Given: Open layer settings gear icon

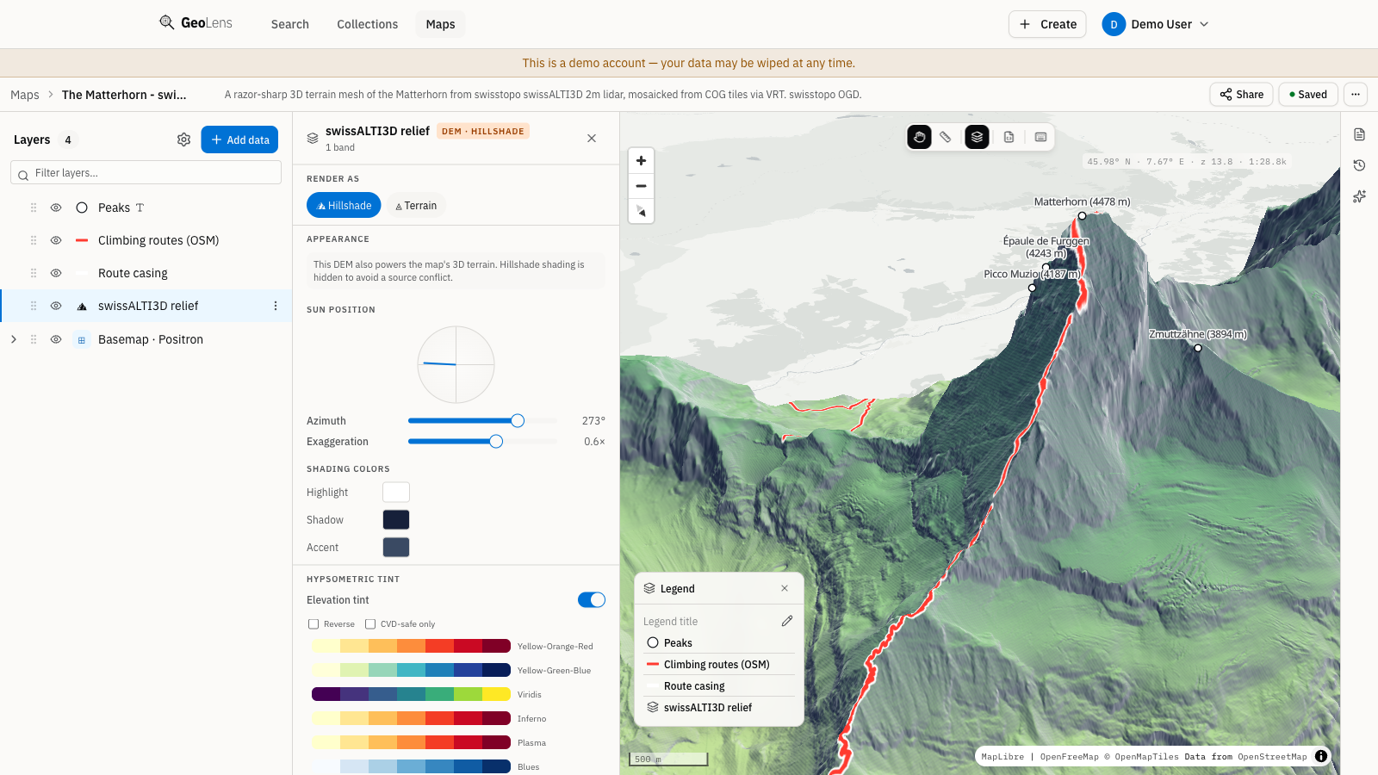Looking at the screenshot, I should [183, 139].
